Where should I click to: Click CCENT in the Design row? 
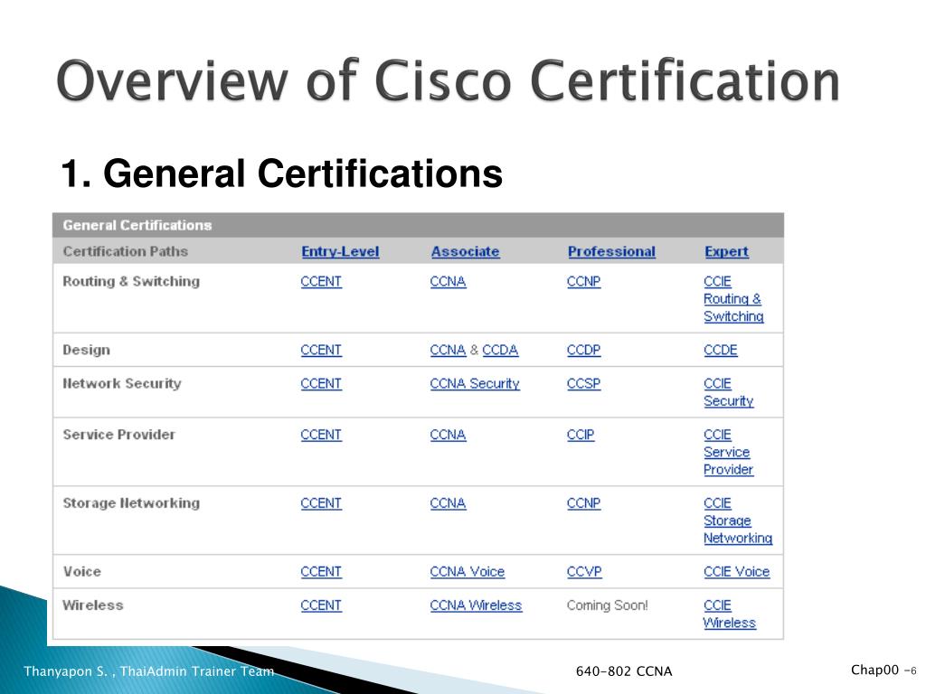pos(321,350)
